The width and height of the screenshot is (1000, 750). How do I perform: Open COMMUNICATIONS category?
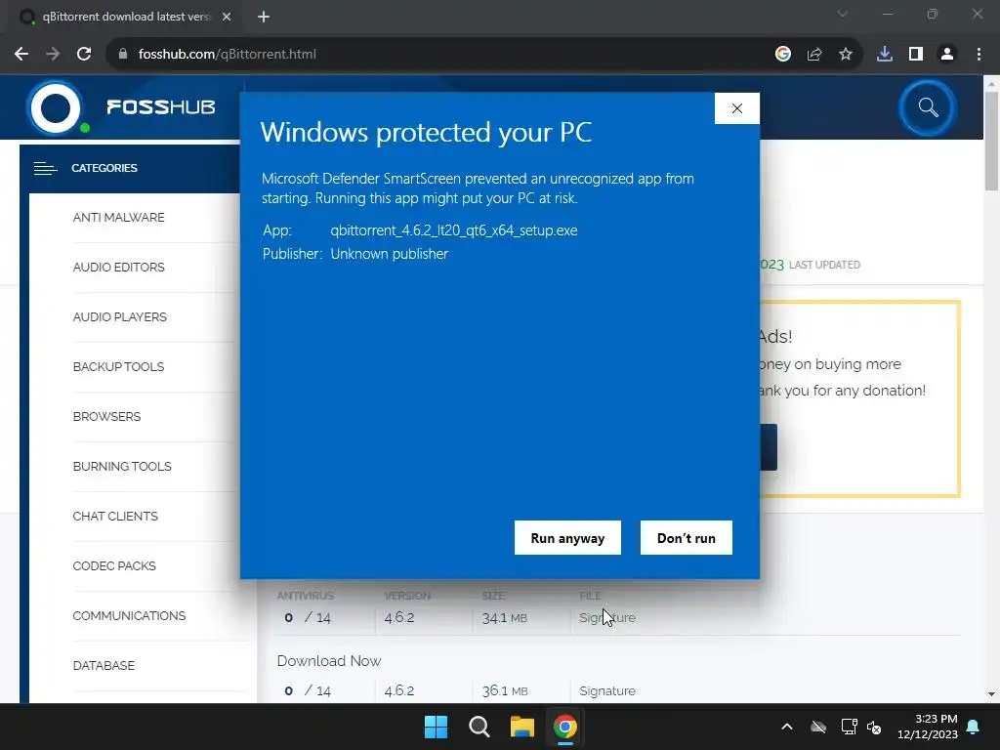(130, 615)
